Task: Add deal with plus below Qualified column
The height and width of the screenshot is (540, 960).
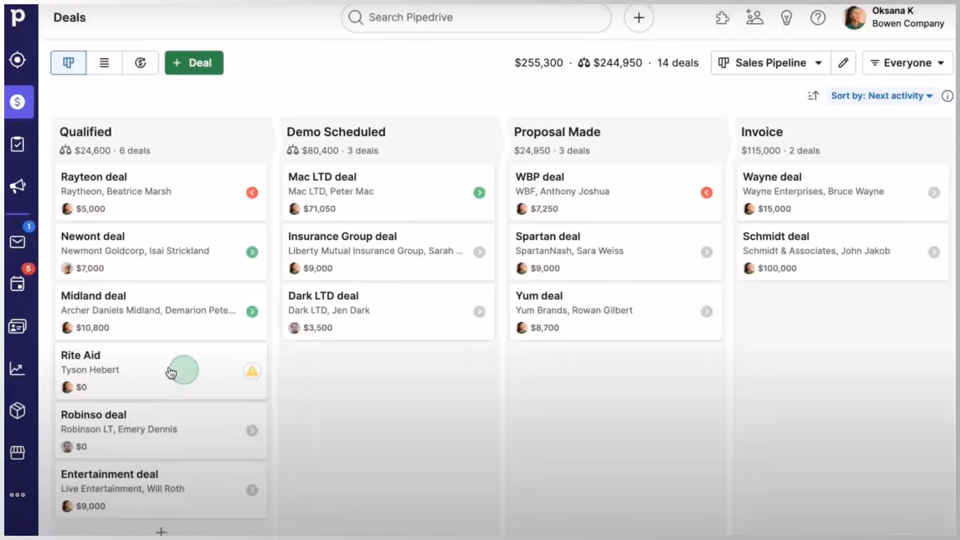Action: pyautogui.click(x=161, y=532)
